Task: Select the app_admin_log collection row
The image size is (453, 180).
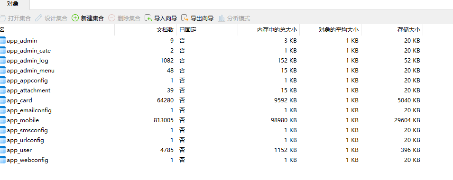Action: point(212,61)
